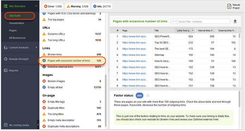Screen dimensions: 245x131
Task: Click the Factor status Info badge
Action: pos(139,96)
